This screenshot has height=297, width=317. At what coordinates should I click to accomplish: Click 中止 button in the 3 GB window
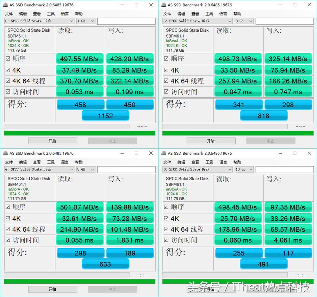point(271,141)
